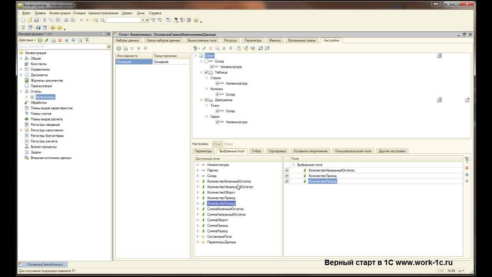
Task: Click filter icon in Configuration panel toolbar
Action: tap(86, 40)
